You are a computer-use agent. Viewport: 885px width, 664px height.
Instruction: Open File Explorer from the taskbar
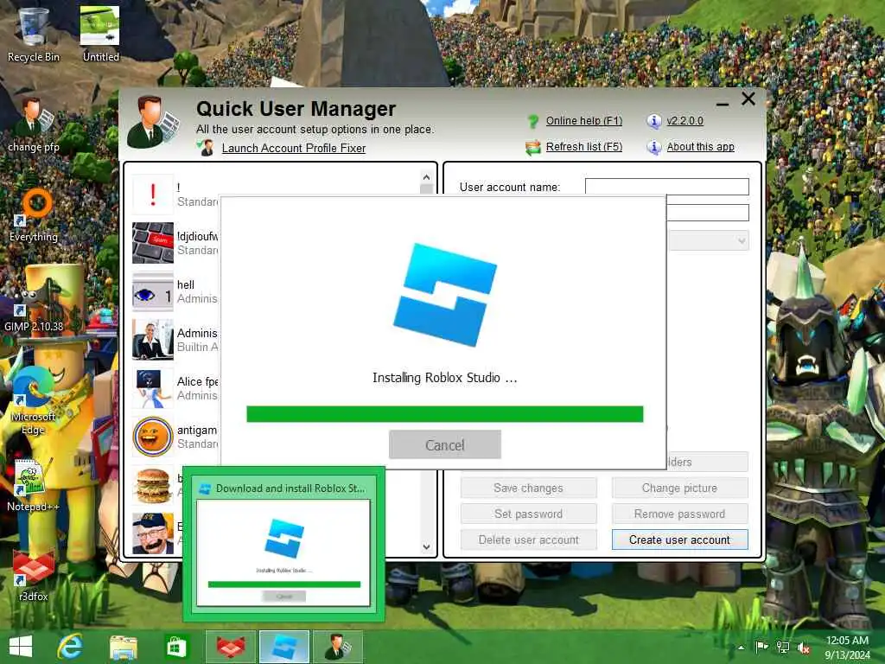click(x=123, y=647)
